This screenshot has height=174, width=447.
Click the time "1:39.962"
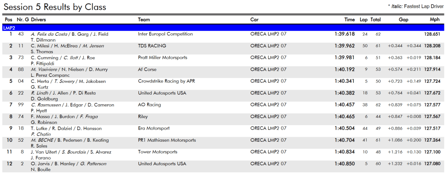[x=345, y=46]
